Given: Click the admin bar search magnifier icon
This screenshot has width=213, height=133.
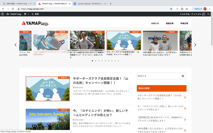Looking at the screenshot, I should coord(208,14).
